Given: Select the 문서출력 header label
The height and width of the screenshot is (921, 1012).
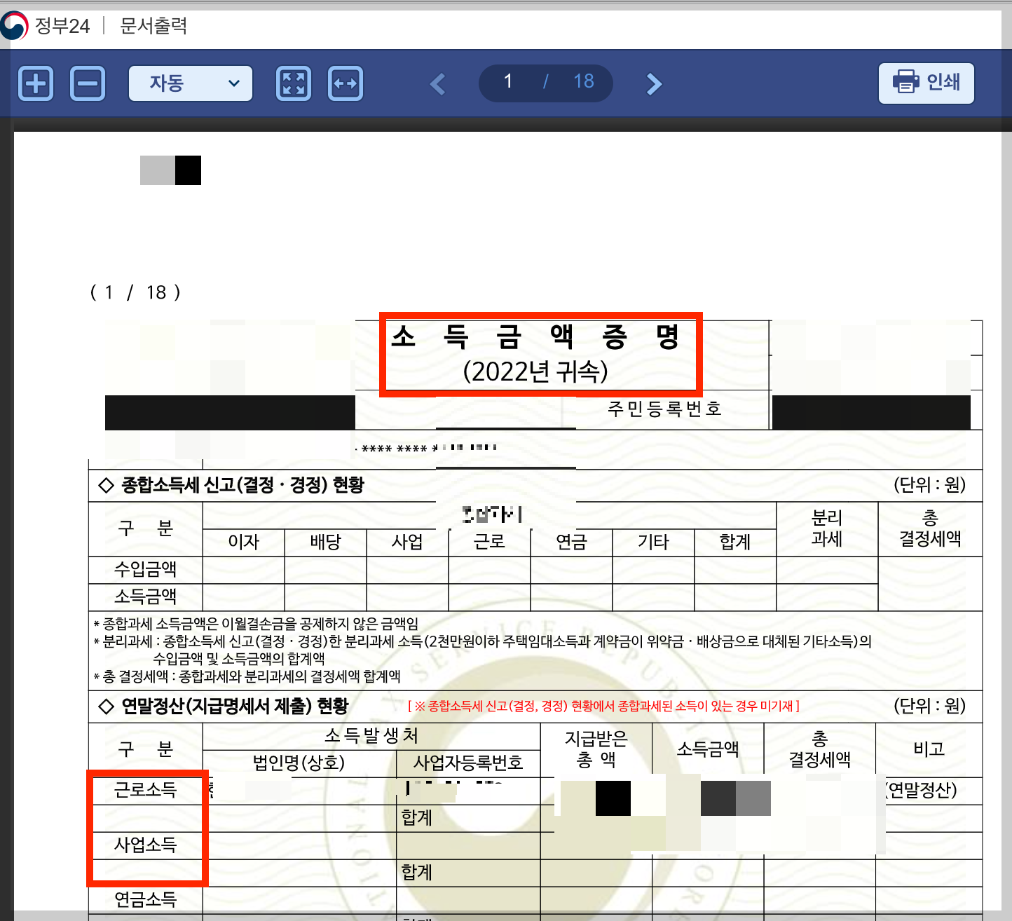Looking at the screenshot, I should tap(152, 25).
